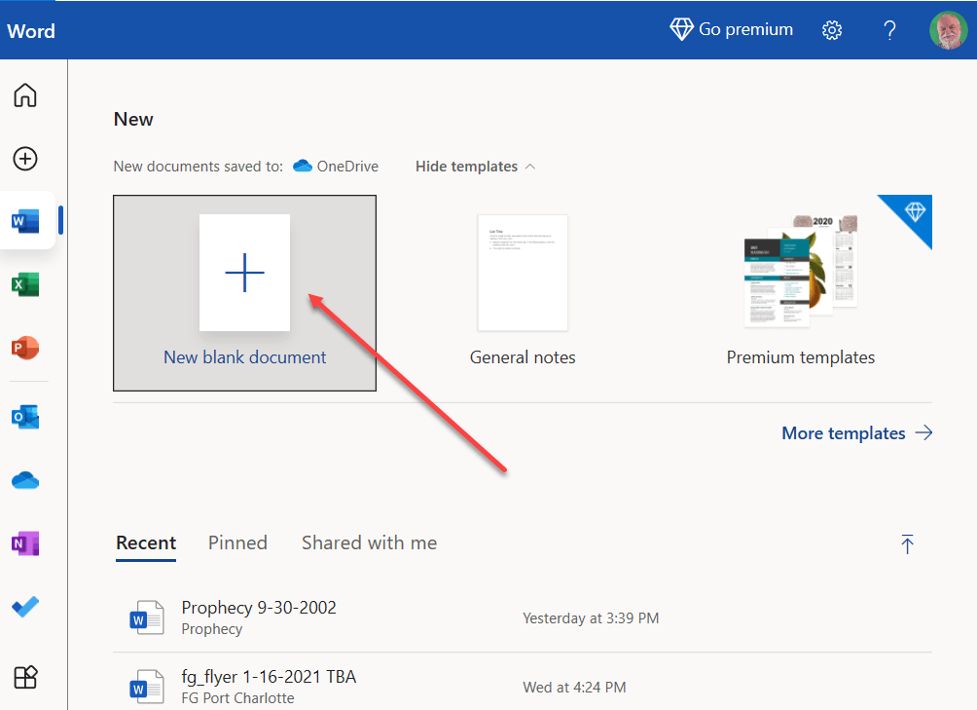This screenshot has width=977, height=710.
Task: Open the General notes template
Action: 523,293
